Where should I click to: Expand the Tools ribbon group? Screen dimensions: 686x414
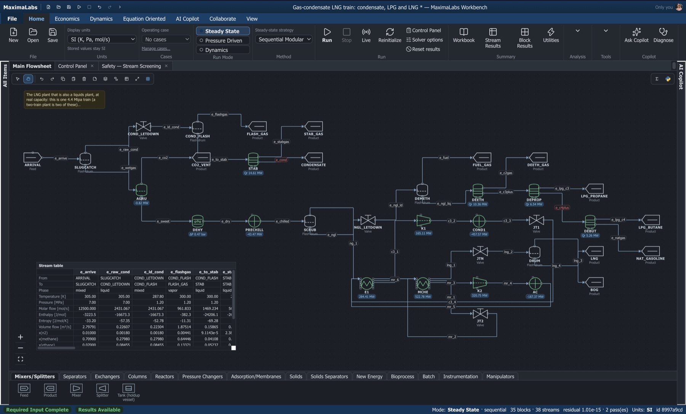point(606,31)
